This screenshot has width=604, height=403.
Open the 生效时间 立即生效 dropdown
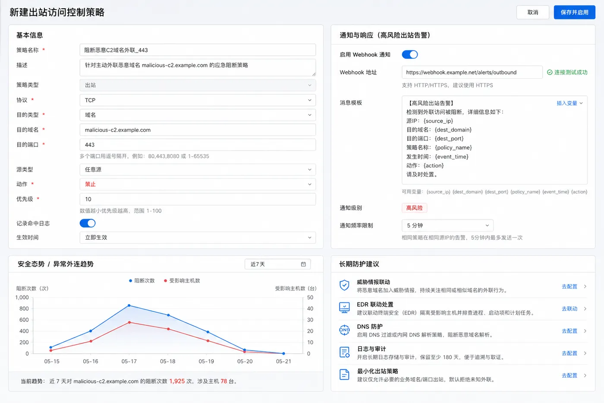tap(198, 238)
